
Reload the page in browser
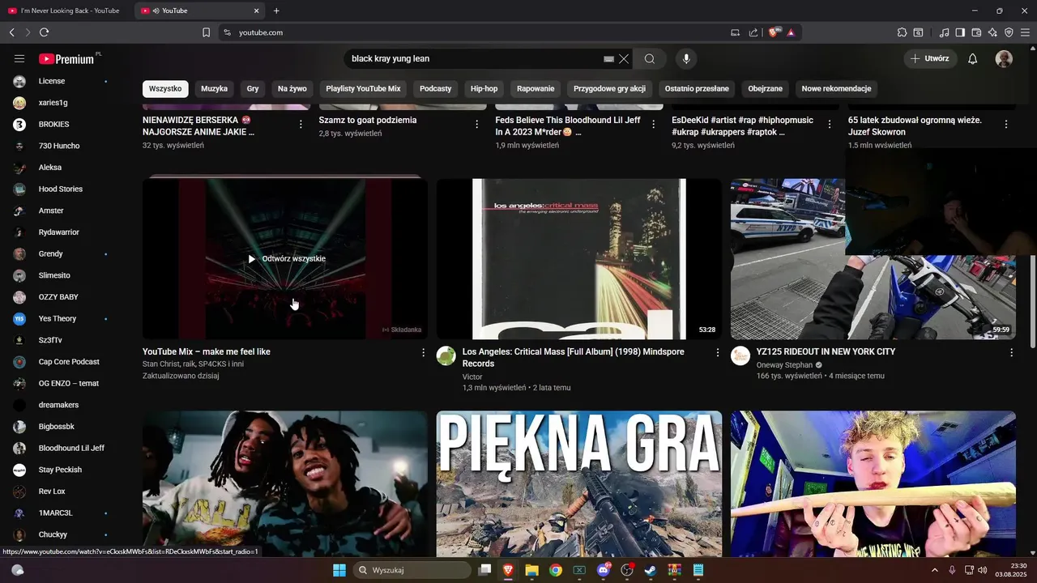click(x=44, y=32)
